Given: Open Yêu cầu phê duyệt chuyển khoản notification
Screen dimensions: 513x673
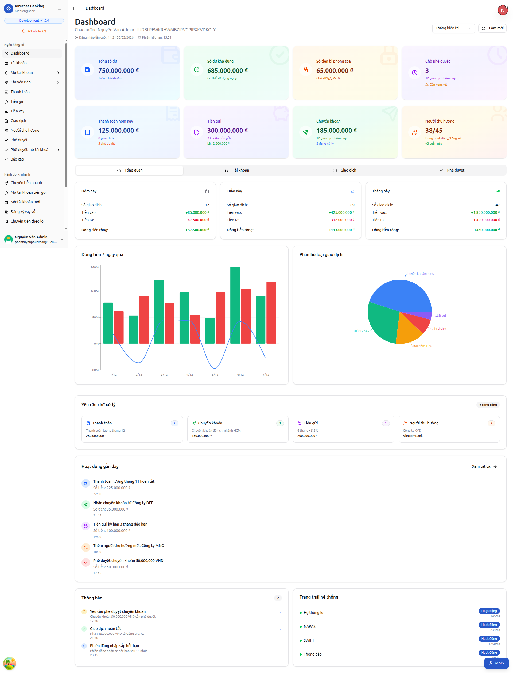Looking at the screenshot, I should (x=181, y=616).
